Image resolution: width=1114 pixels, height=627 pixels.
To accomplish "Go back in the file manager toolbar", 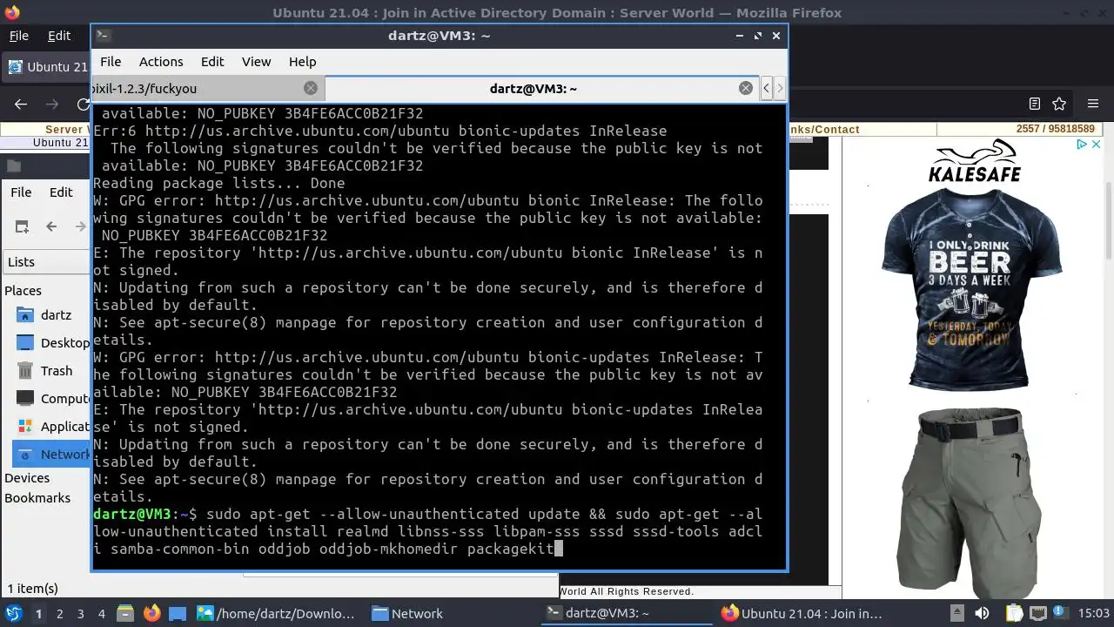I will point(51,226).
